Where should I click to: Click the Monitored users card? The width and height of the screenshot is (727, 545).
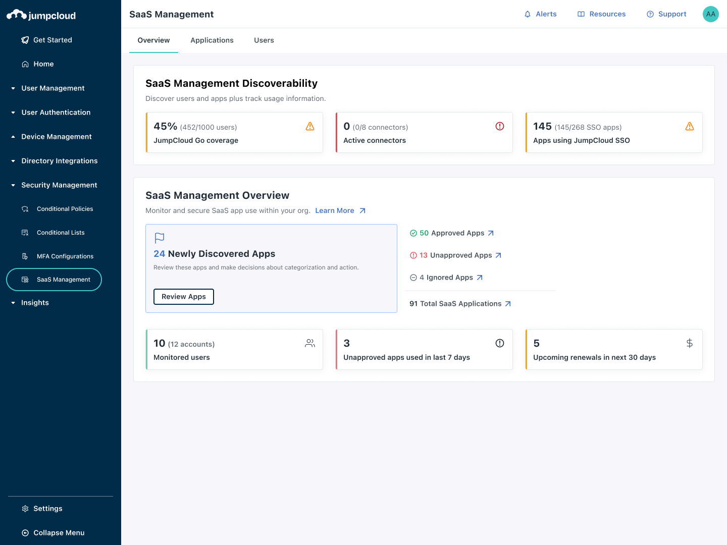234,349
